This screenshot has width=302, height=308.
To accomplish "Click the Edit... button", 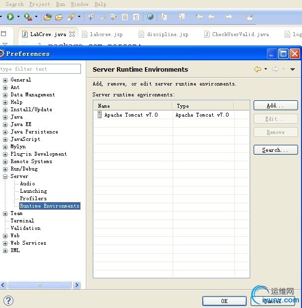I will coord(276,119).
